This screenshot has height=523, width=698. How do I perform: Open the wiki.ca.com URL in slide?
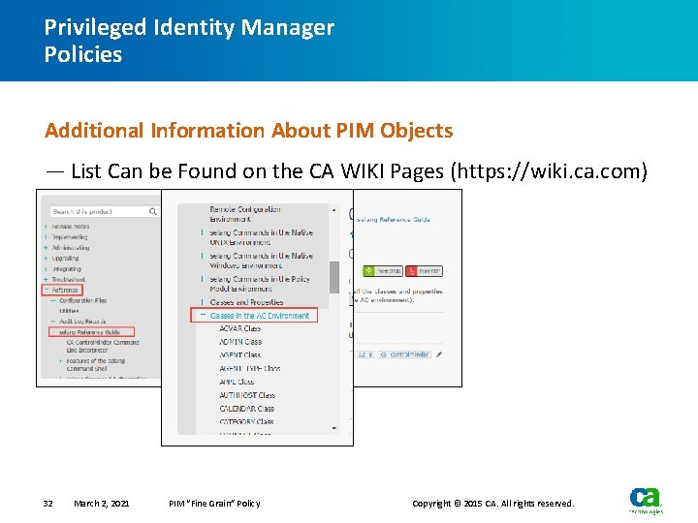point(549,171)
